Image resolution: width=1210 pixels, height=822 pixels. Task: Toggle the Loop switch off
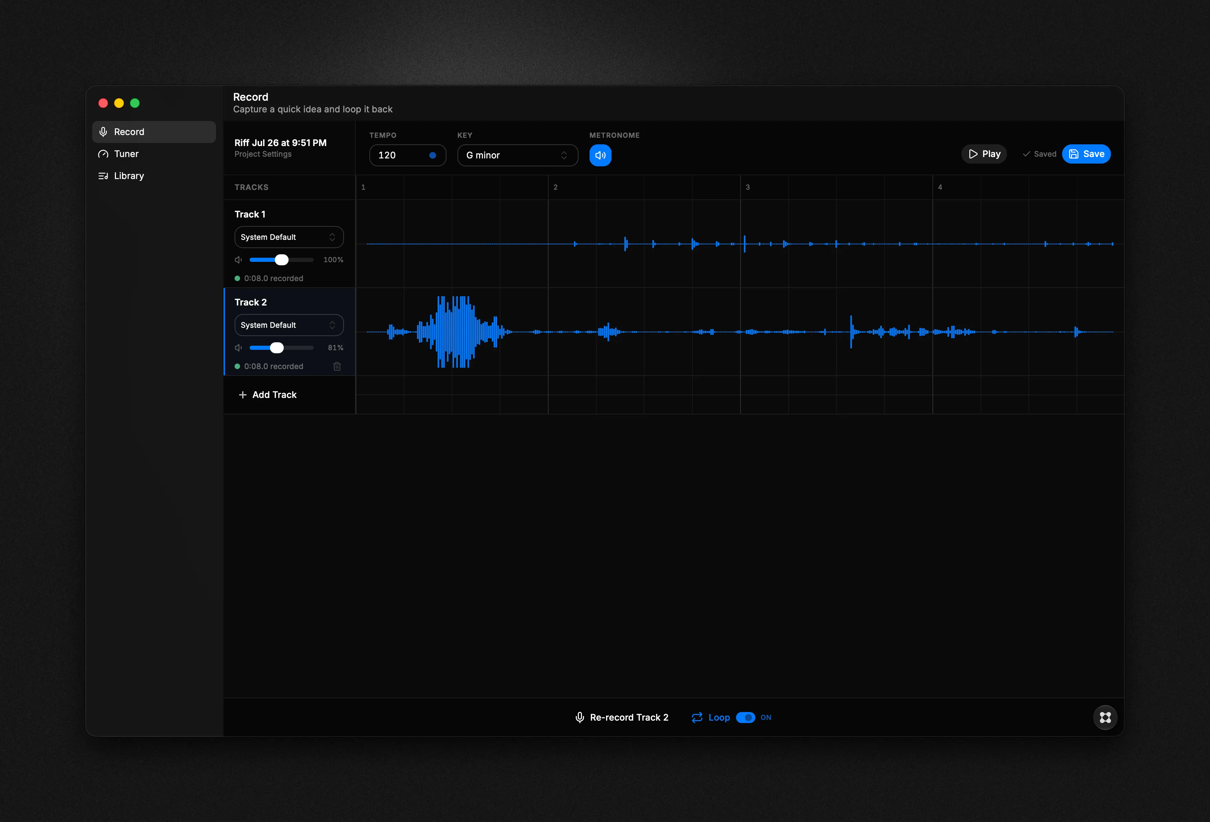pyautogui.click(x=745, y=718)
